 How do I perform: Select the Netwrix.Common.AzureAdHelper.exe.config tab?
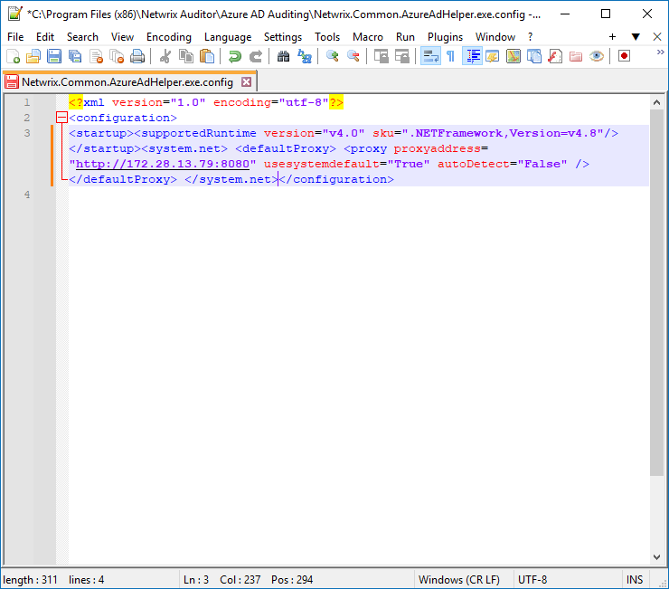point(127,81)
